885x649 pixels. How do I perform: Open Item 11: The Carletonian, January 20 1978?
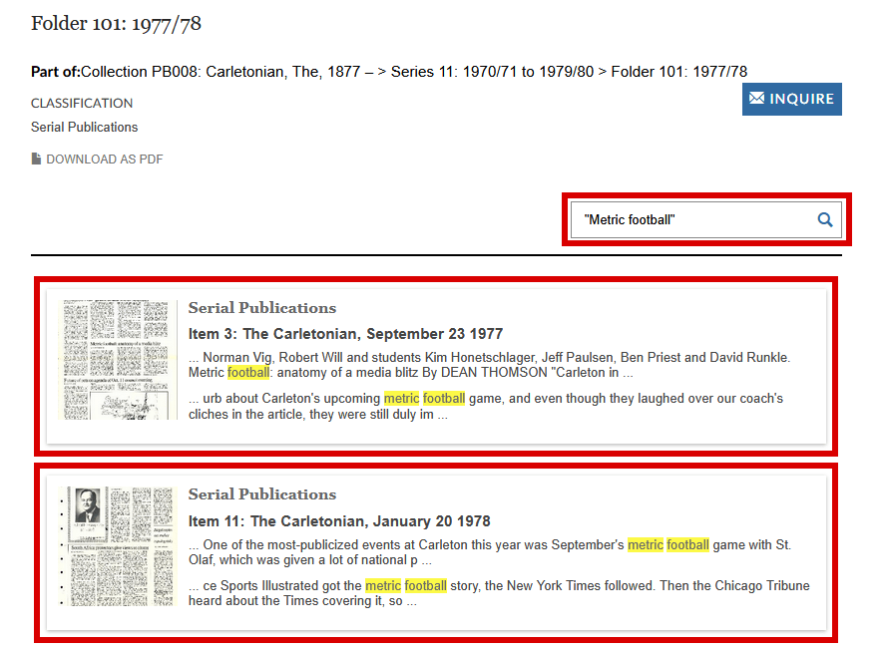339,521
